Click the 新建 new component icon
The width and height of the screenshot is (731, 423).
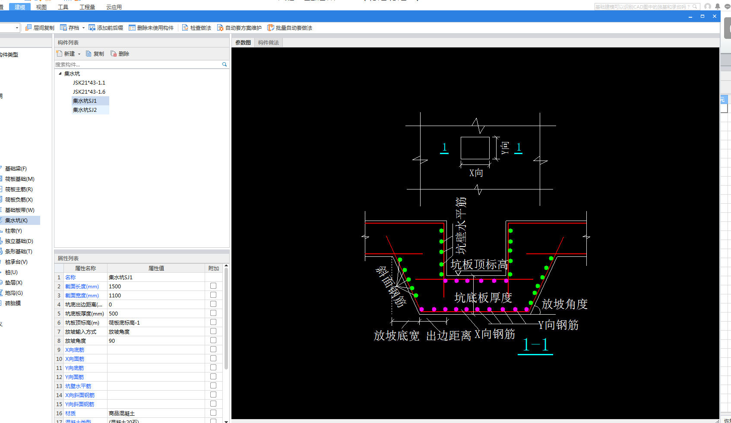pyautogui.click(x=59, y=54)
